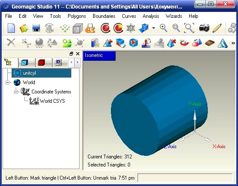Viewport: 238px width, 186px height.
Task: Click the zoom out magnifier icon
Action: click(x=176, y=28)
